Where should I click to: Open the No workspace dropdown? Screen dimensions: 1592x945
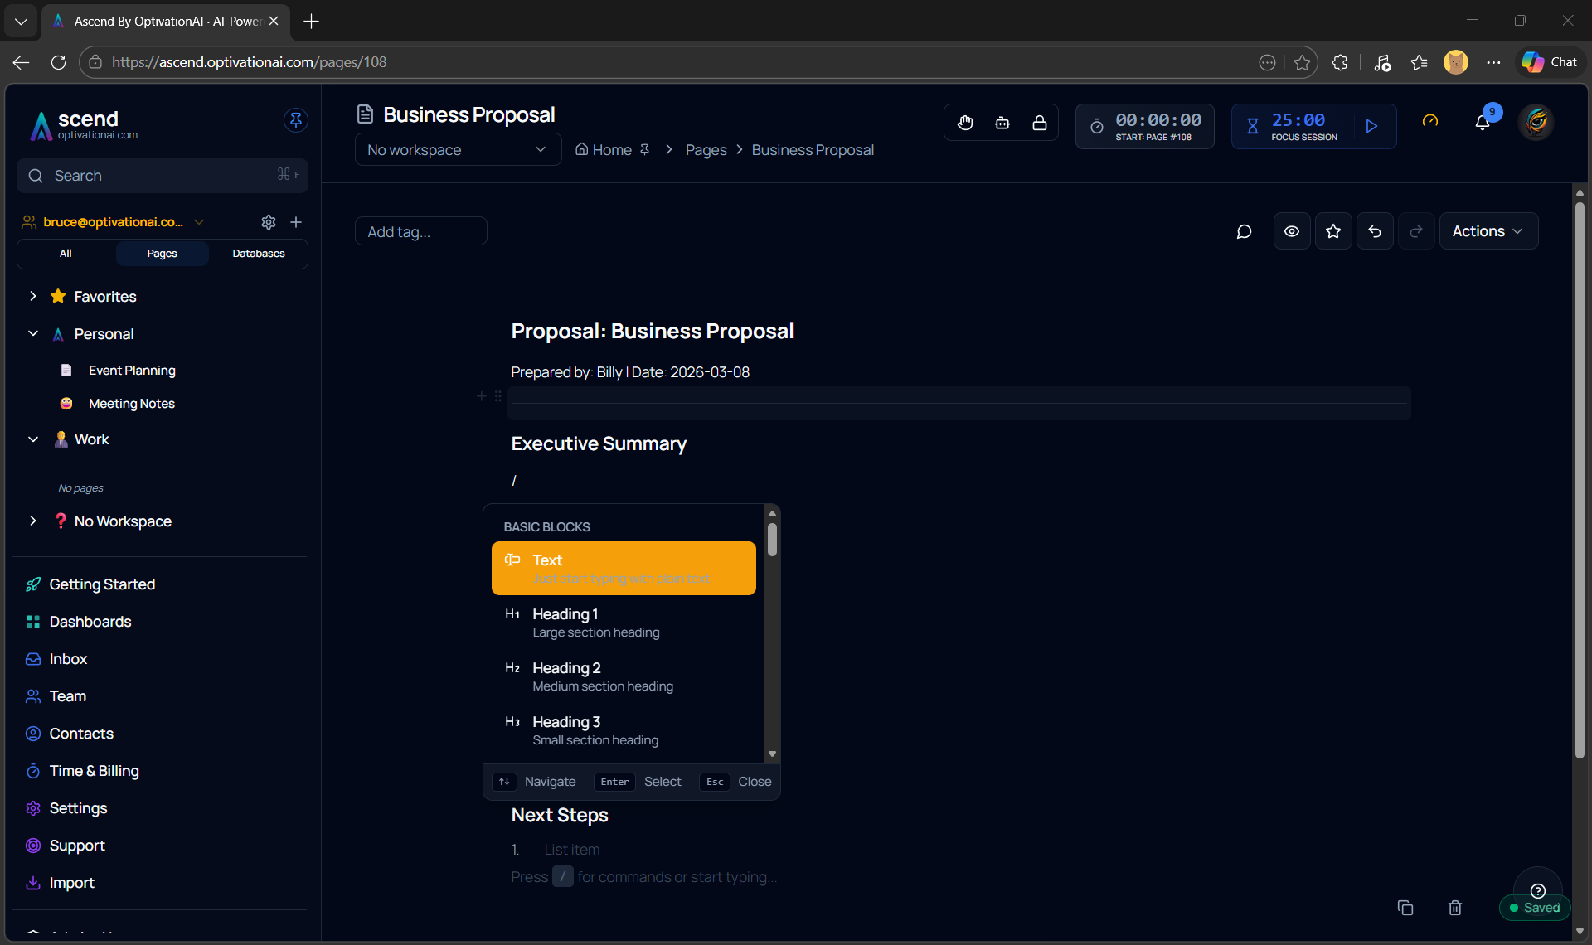(x=458, y=150)
